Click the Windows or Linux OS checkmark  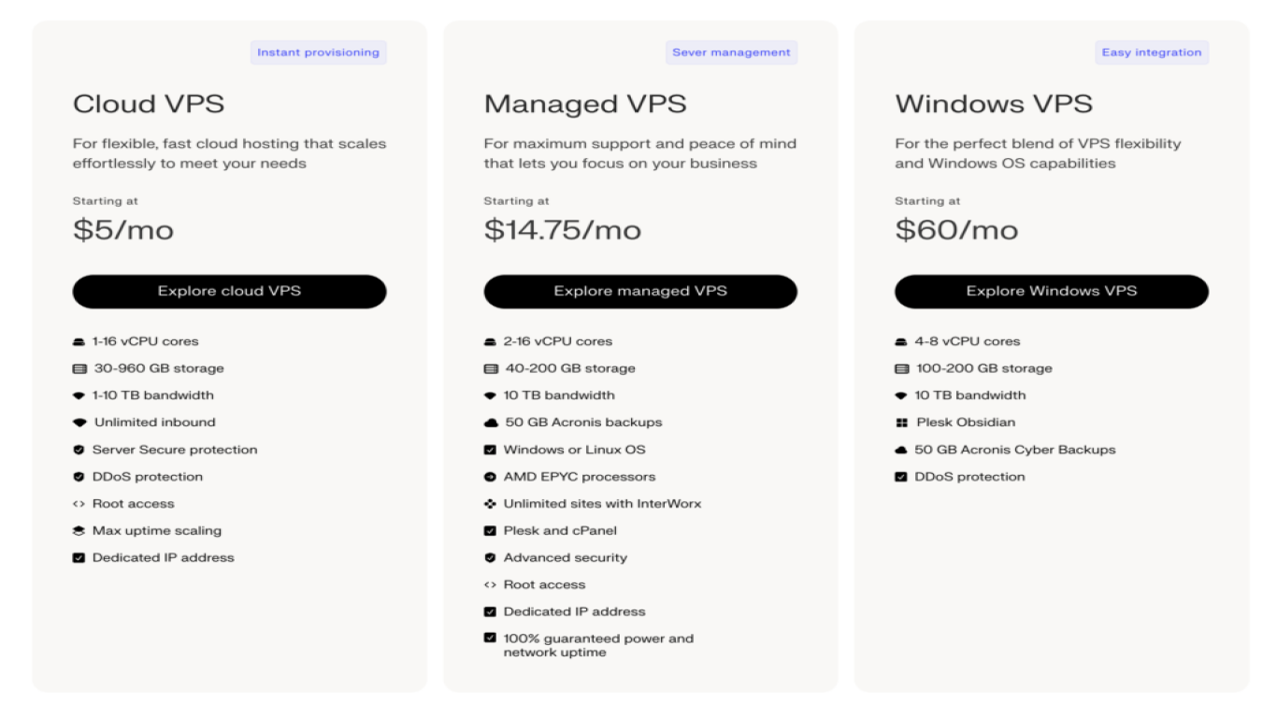click(490, 450)
